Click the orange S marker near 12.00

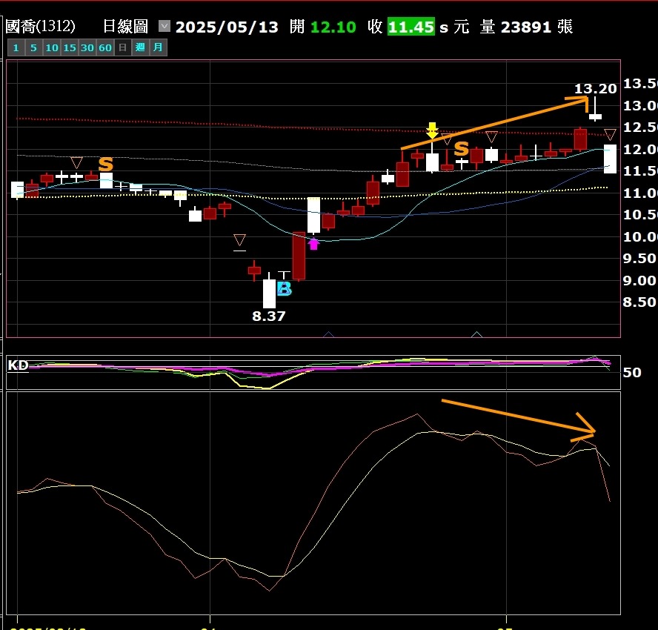(x=462, y=149)
